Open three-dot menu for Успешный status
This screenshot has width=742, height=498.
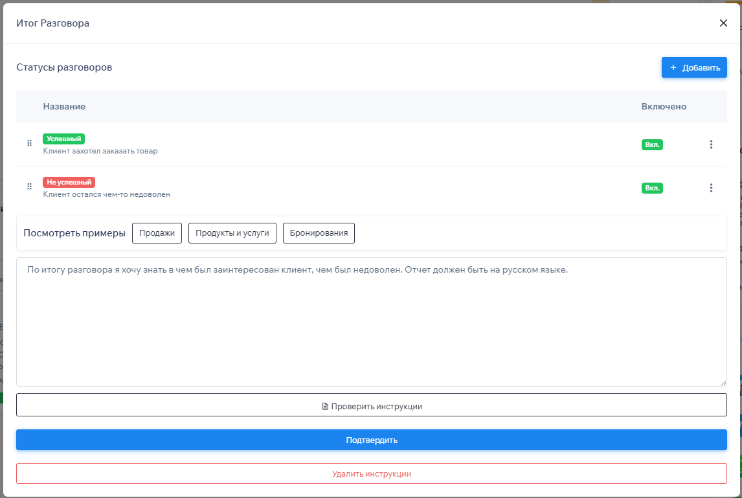coord(711,144)
